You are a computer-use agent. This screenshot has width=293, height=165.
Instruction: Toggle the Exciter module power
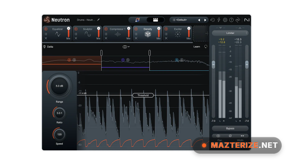click(166, 29)
